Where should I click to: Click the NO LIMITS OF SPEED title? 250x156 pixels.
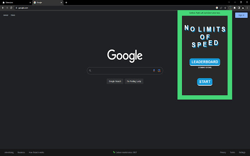click(x=205, y=36)
